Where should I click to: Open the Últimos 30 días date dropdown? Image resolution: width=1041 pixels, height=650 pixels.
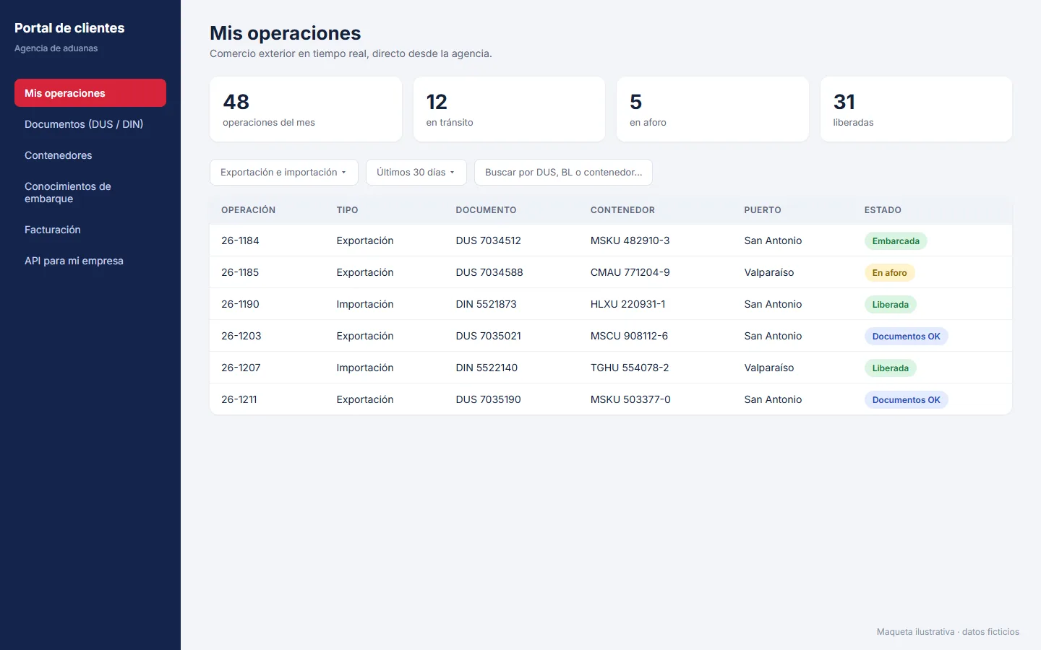416,172
